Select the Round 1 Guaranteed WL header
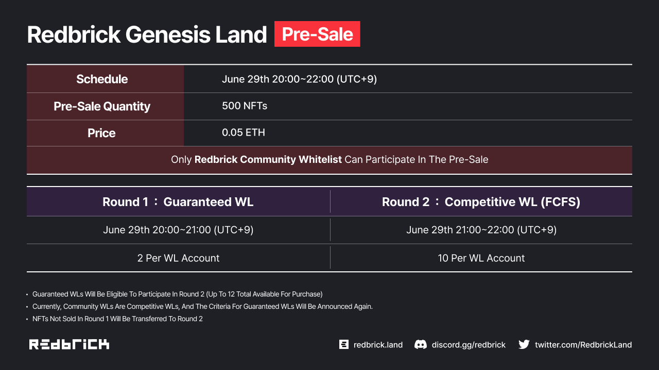Viewport: 659px width, 370px height. coord(178,202)
